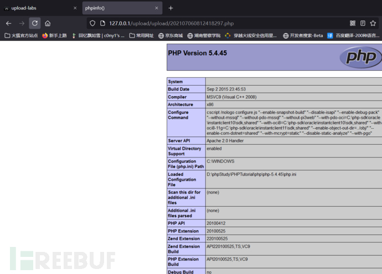Open the 湖南警察学院 bookmark

coord(204,36)
